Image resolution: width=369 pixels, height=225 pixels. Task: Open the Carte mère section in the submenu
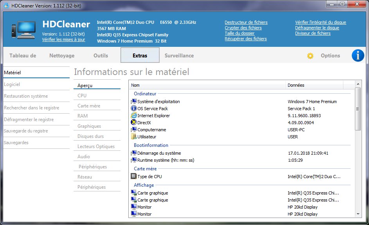(97, 106)
